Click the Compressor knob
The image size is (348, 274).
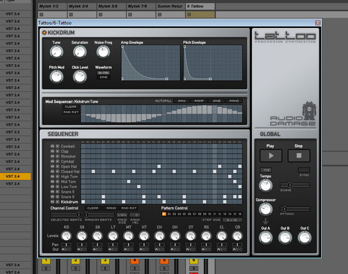265,209
